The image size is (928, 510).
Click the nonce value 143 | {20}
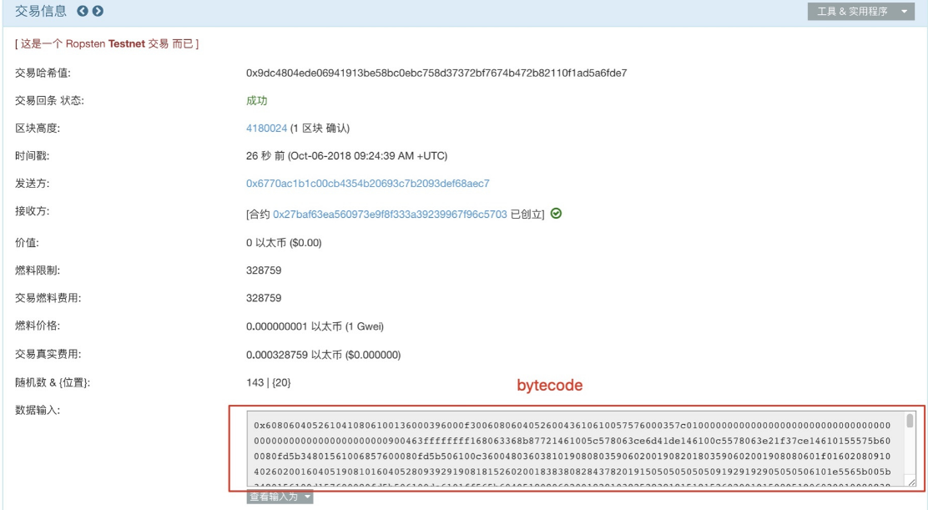click(x=268, y=383)
